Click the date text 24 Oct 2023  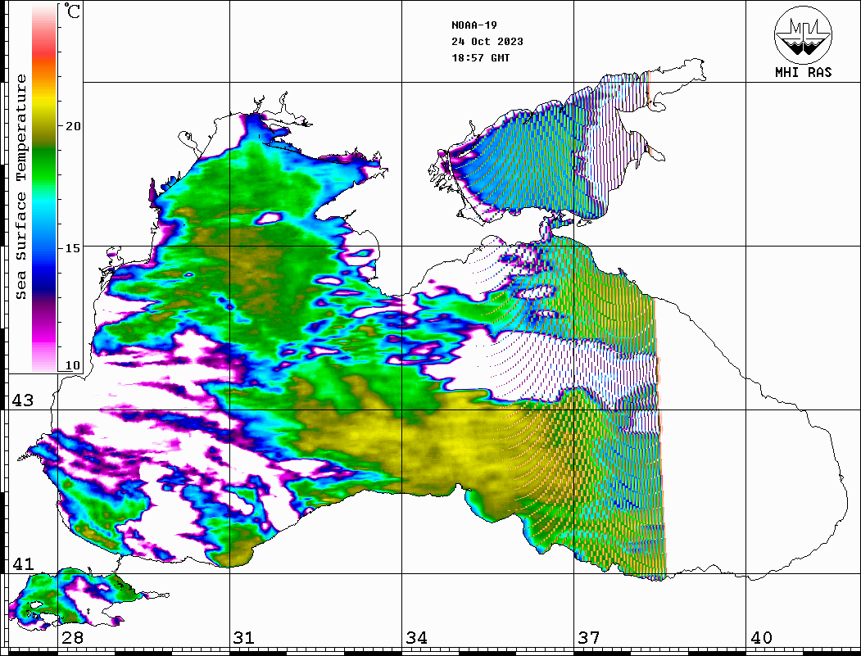pyautogui.click(x=487, y=42)
